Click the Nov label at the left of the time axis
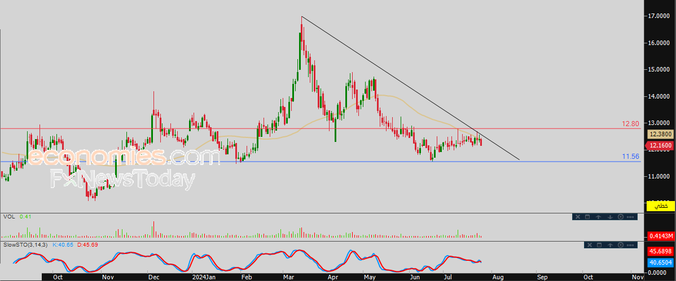Screen dimensions: 676x281 pyautogui.click(x=108, y=276)
